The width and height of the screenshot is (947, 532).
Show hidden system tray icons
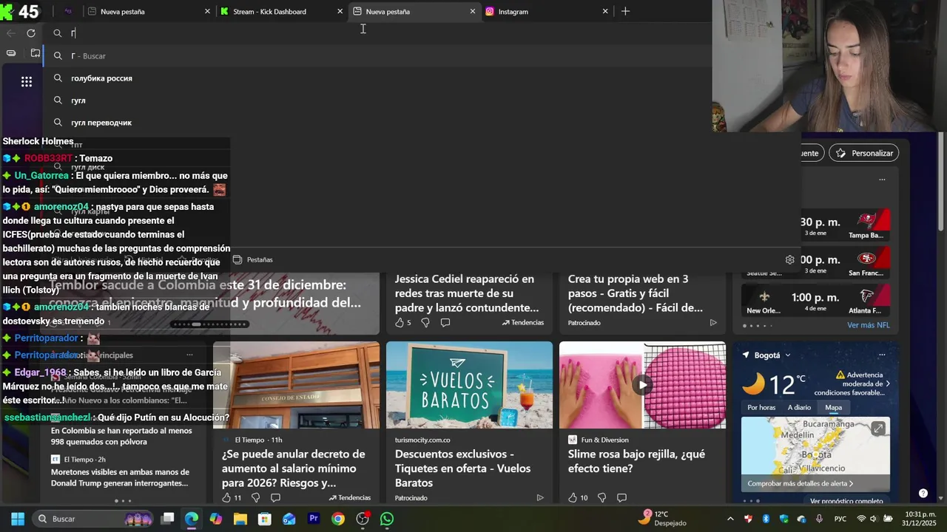(x=730, y=519)
